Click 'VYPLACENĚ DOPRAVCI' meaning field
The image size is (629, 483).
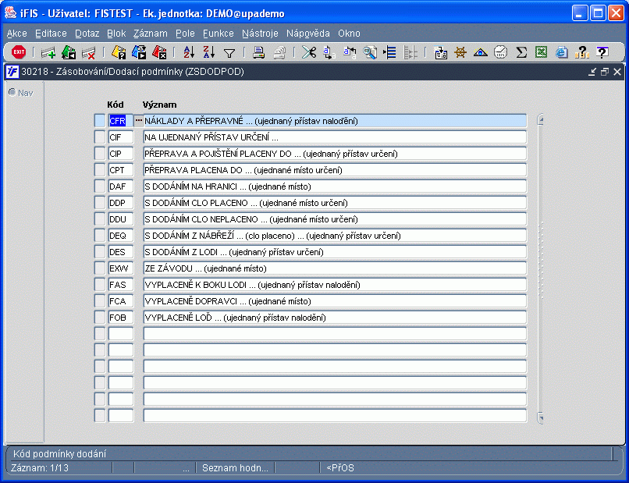pos(335,301)
